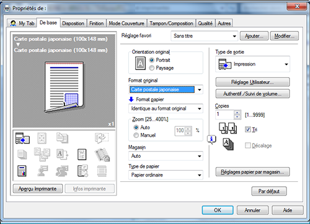Click the Modifier button
Screen dimensions: 310x224
click(284, 36)
